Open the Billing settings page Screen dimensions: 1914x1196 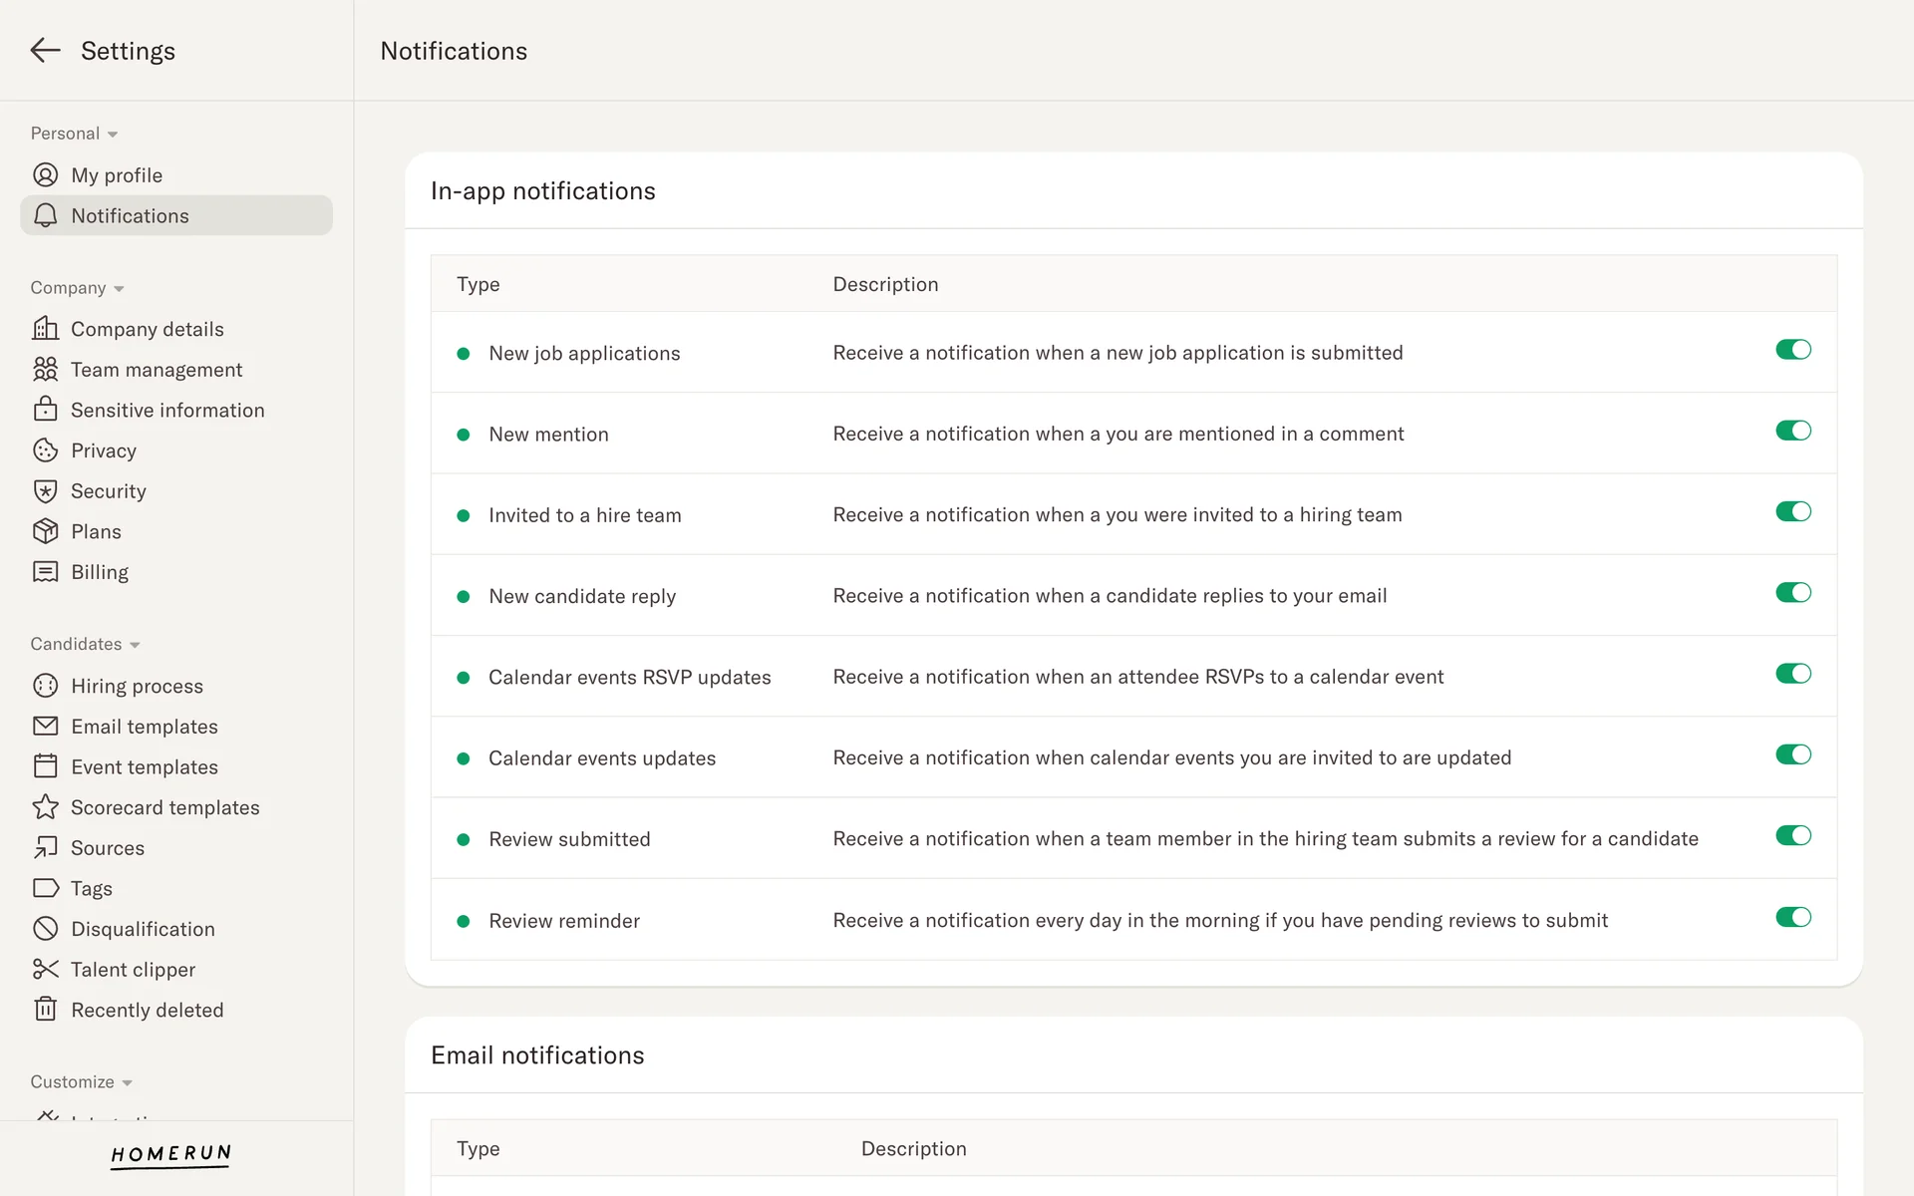coord(100,572)
